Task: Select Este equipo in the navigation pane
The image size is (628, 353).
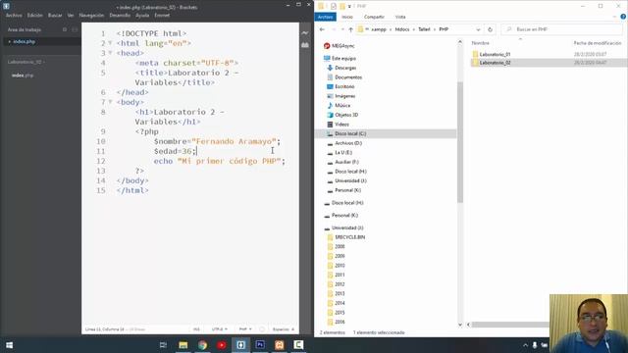Action: (343, 59)
